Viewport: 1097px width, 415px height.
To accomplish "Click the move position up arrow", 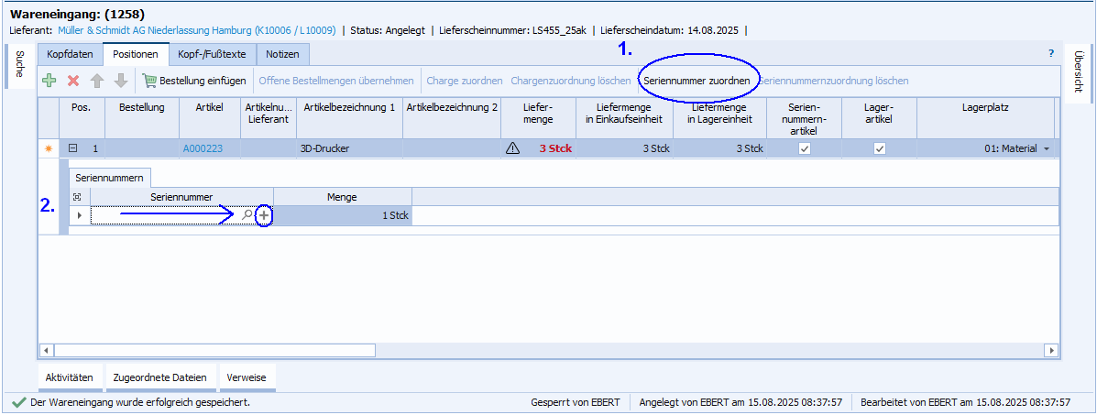I will (x=97, y=81).
